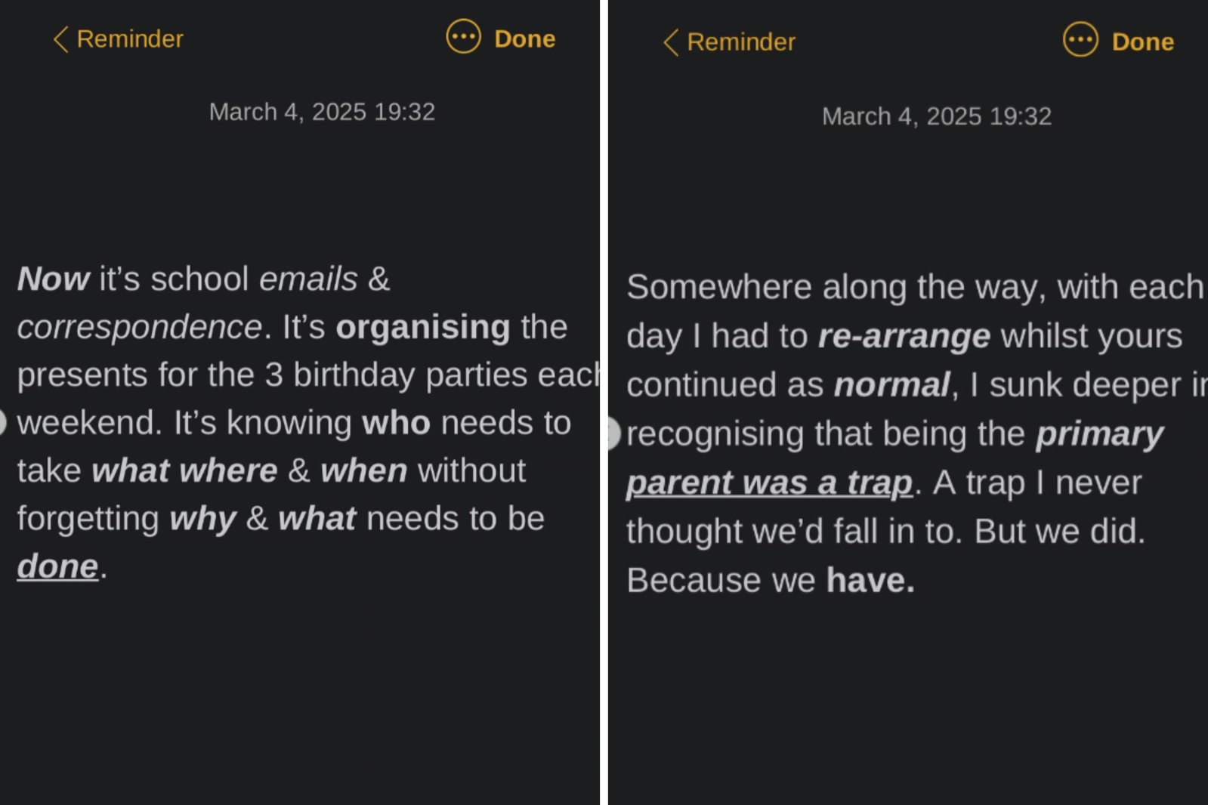
Task: Click the italic word "correspondence"
Action: (x=140, y=327)
